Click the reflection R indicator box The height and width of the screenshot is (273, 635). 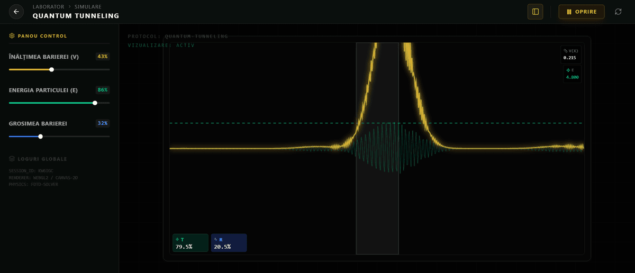tap(229, 243)
